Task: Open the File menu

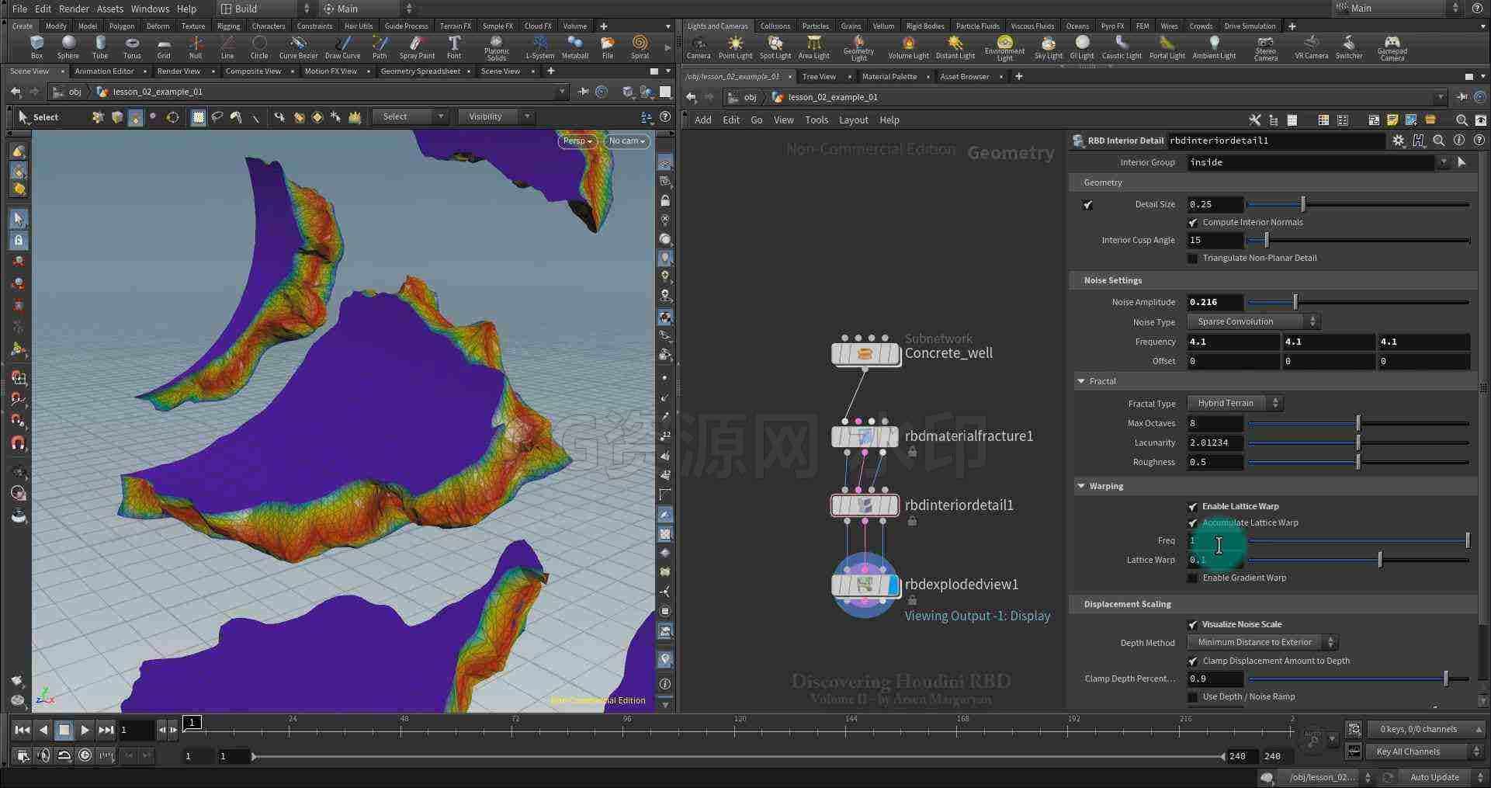Action: tap(20, 9)
